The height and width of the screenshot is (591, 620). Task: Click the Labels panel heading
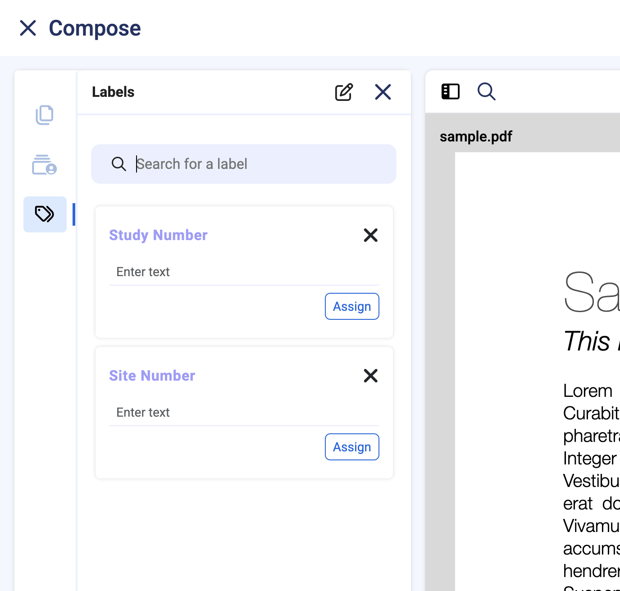coord(113,92)
